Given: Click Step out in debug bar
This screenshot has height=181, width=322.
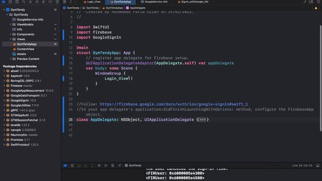Looking at the screenshot, I should pyautogui.click(x=93, y=165).
